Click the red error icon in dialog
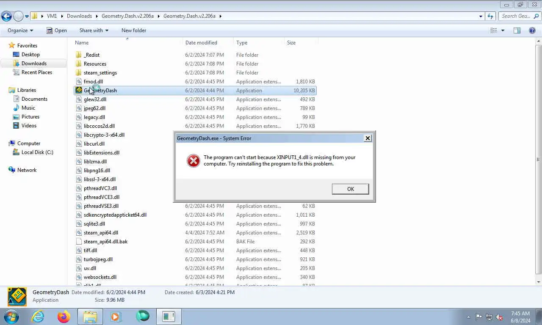This screenshot has height=325, width=542. pos(193,161)
